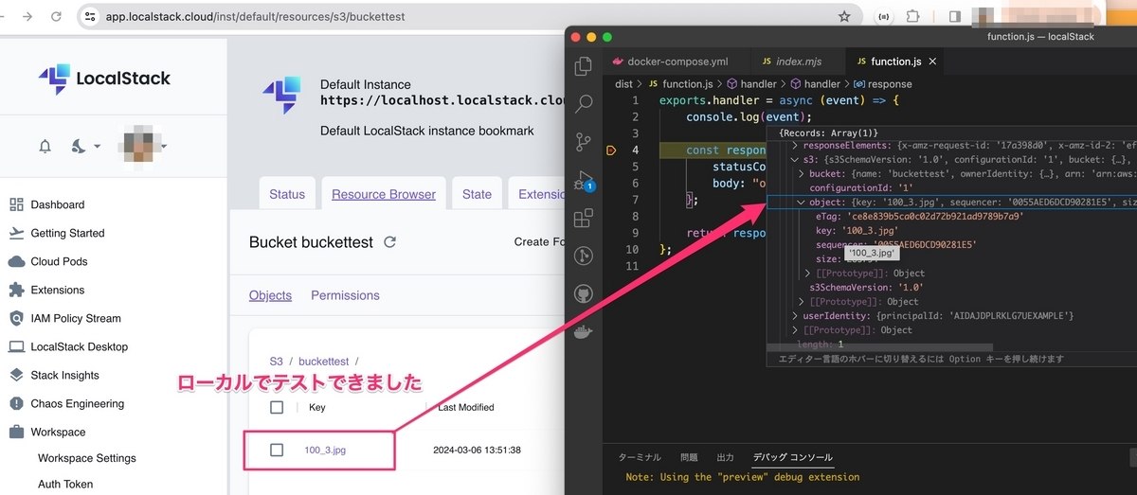Image resolution: width=1137 pixels, height=495 pixels.
Task: Tick the select-all checkbox in Key header
Action: click(277, 407)
